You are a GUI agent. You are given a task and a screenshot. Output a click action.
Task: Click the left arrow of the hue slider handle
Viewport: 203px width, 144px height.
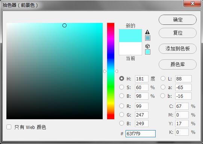coord(105,71)
